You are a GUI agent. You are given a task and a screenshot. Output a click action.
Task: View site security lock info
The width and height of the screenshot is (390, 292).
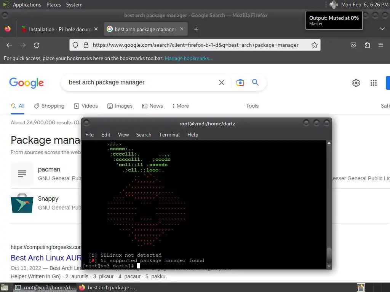[86, 45]
